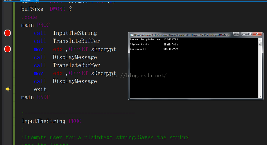Click the 'exit' statement
This screenshot has height=145, width=267.
pyautogui.click(x=40, y=89)
